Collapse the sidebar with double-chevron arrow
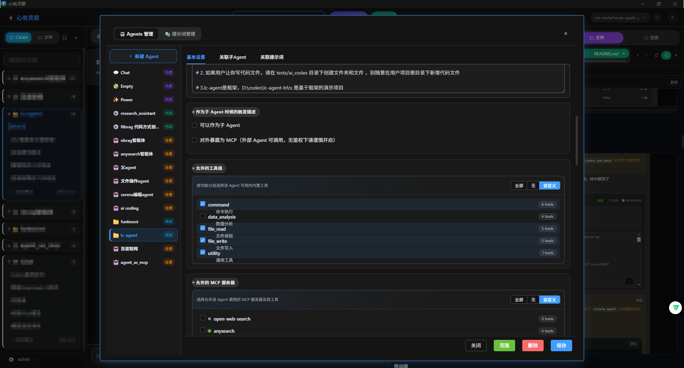 point(76,38)
